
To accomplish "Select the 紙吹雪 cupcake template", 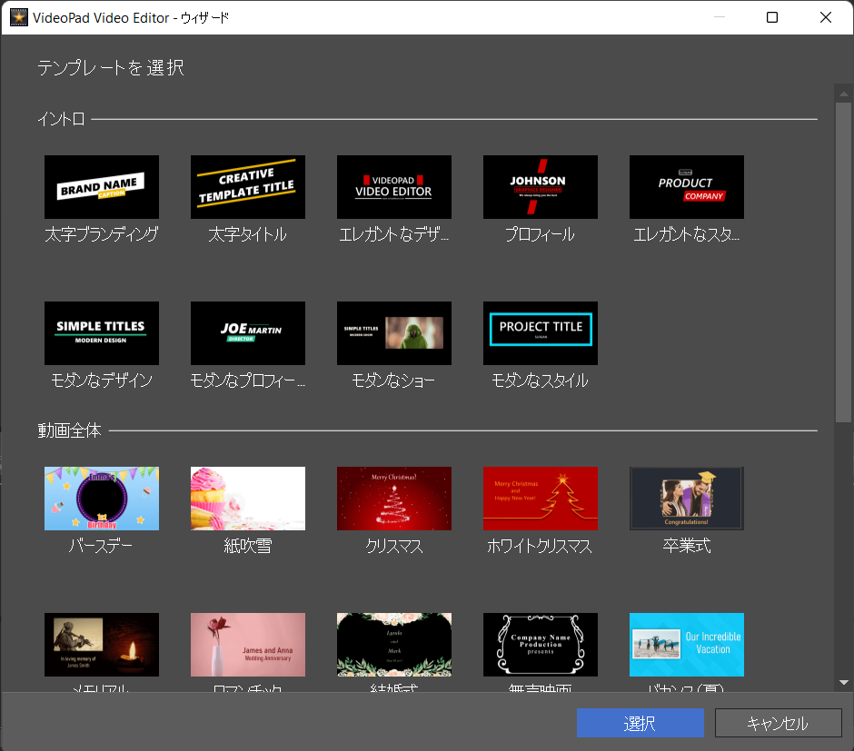I will tap(248, 499).
